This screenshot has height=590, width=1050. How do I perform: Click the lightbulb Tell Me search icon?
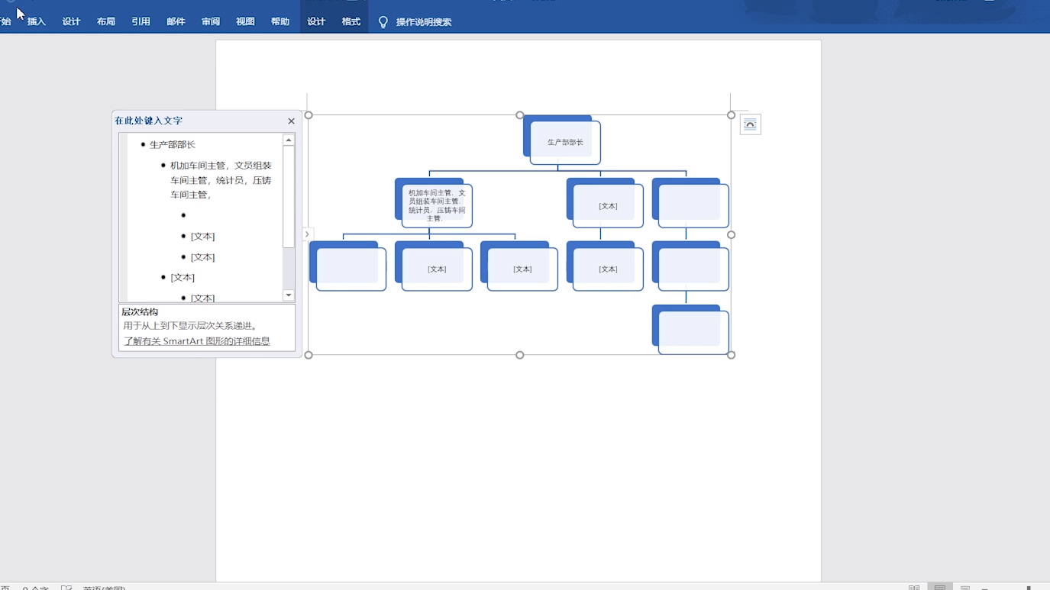pos(383,22)
